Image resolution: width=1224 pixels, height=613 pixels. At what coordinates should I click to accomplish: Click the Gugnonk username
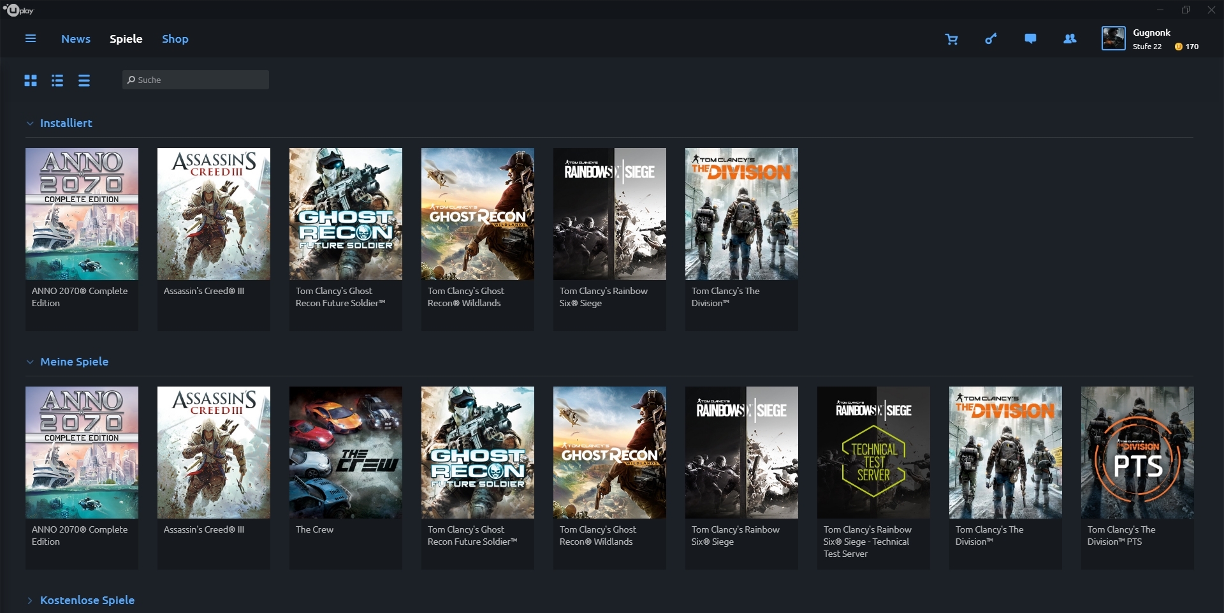[x=1151, y=33]
